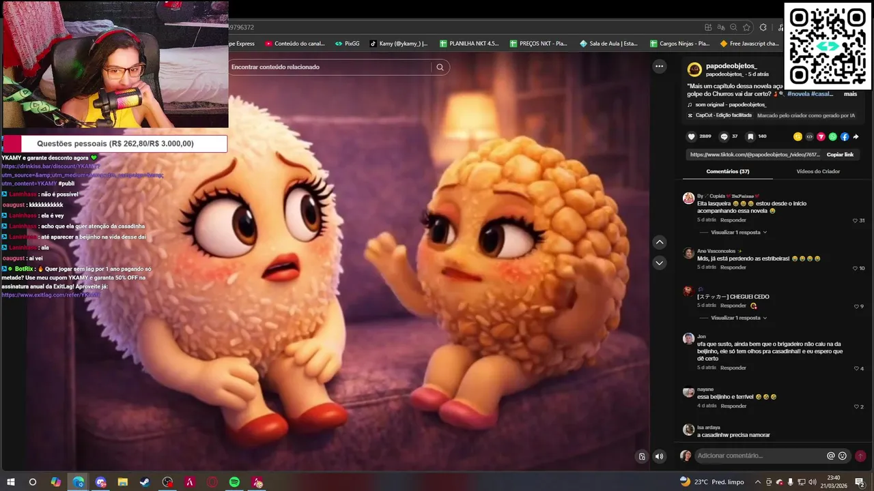
Task: Click the Encontrar conteúdo relacionado search field
Action: (x=330, y=67)
